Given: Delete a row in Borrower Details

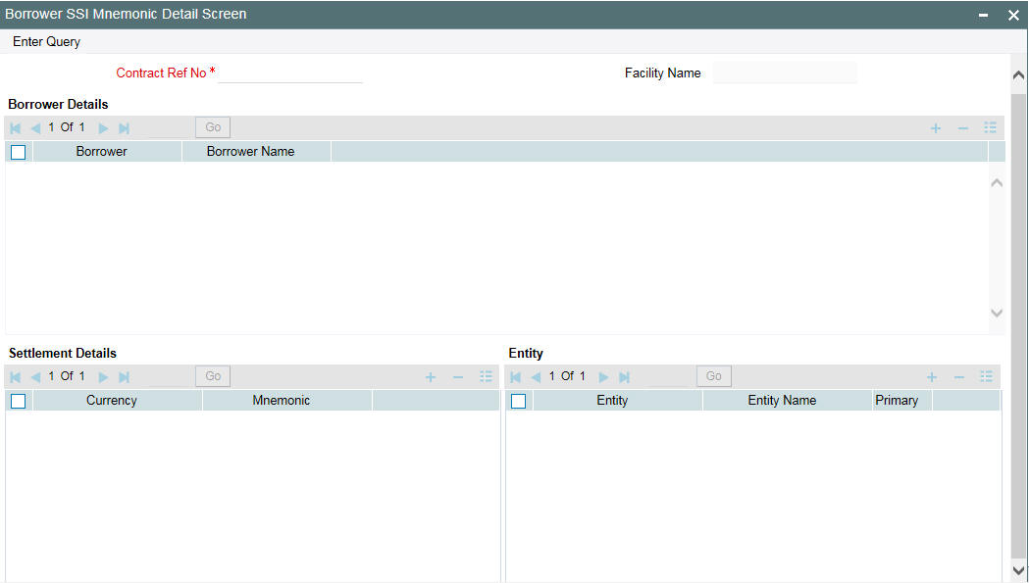Looking at the screenshot, I should (962, 128).
